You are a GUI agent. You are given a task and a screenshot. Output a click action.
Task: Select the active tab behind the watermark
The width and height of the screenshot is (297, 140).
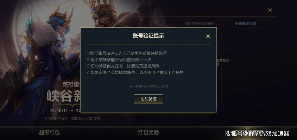click(x=247, y=132)
